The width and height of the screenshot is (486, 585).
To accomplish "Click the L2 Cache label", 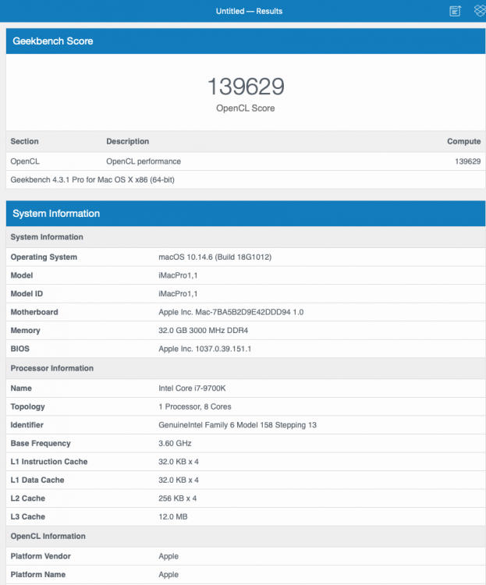I will click(27, 498).
